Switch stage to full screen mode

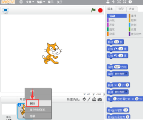click(x=6, y=10)
